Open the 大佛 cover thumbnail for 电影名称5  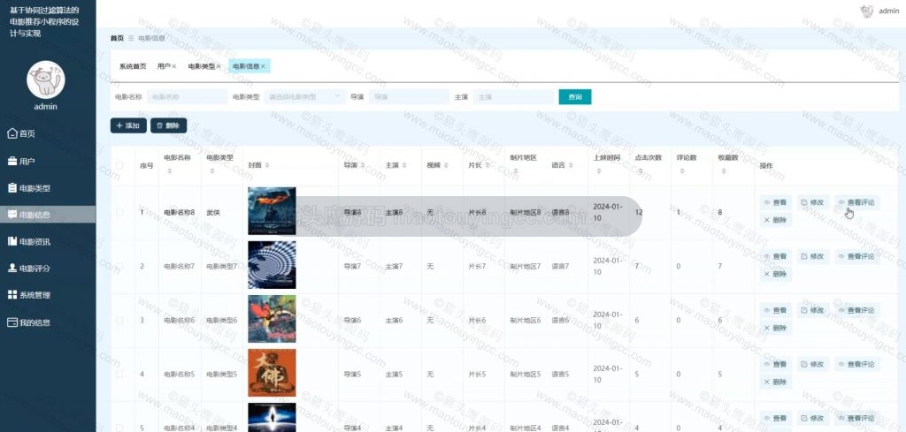point(272,373)
